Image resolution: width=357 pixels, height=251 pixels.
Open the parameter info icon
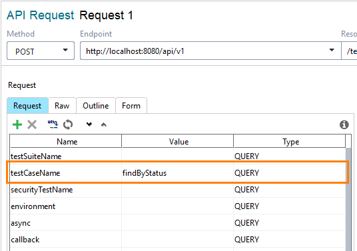tap(344, 125)
